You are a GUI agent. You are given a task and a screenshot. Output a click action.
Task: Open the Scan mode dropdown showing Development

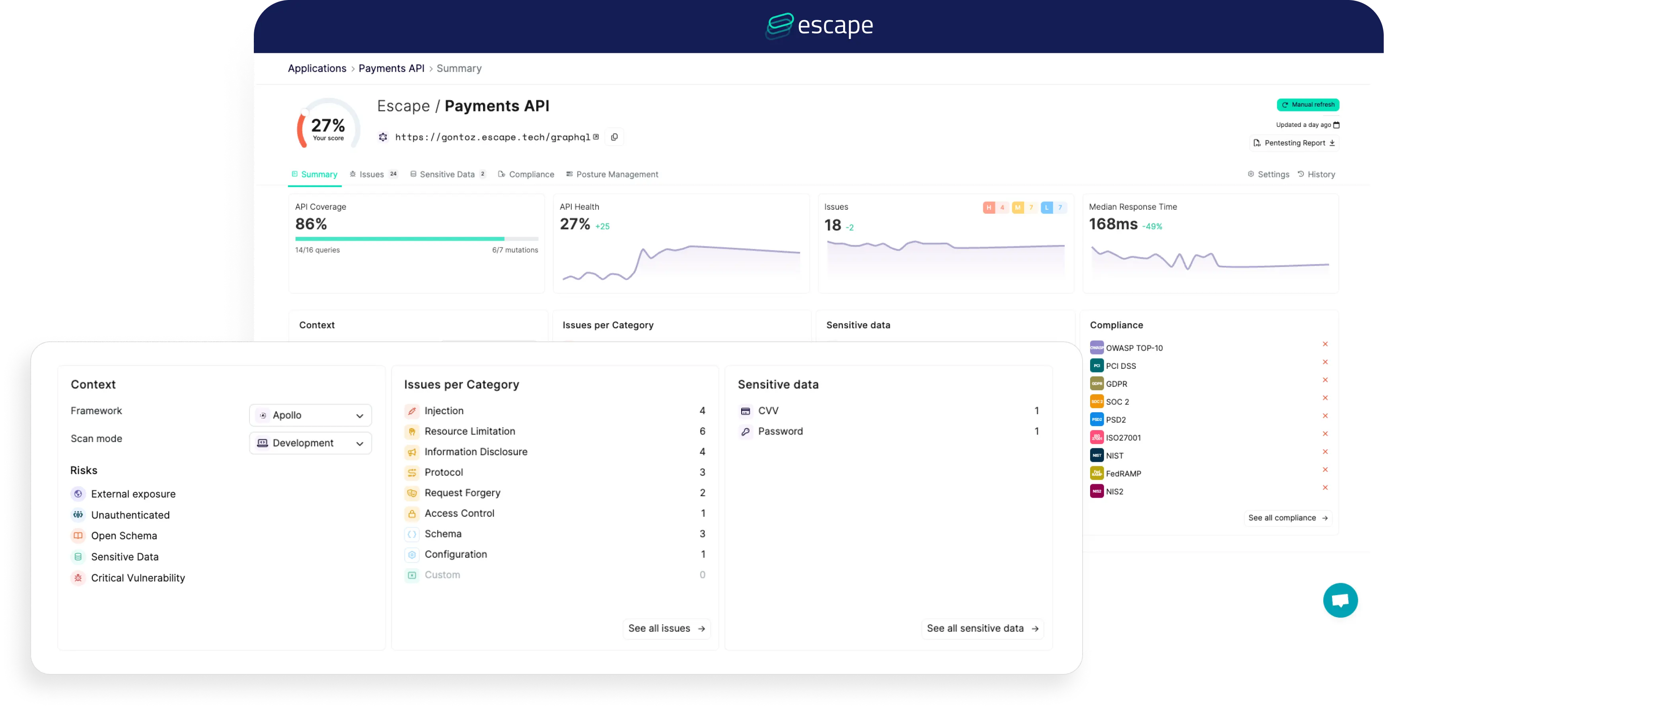click(x=310, y=443)
